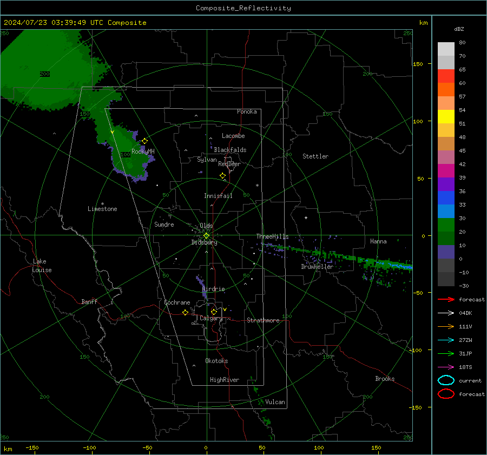Click the yellow diamond radar site at Didsbury
This screenshot has width=487, height=455.
coord(206,236)
